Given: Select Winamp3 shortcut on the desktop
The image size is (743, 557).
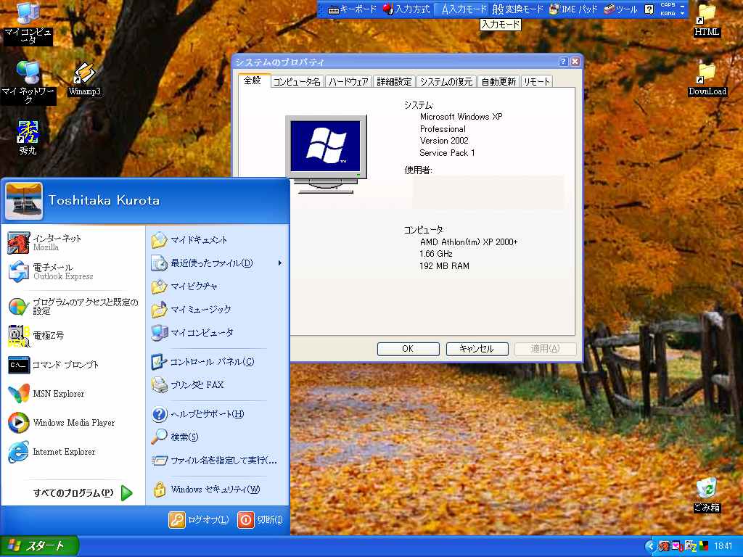Looking at the screenshot, I should coord(84,79).
